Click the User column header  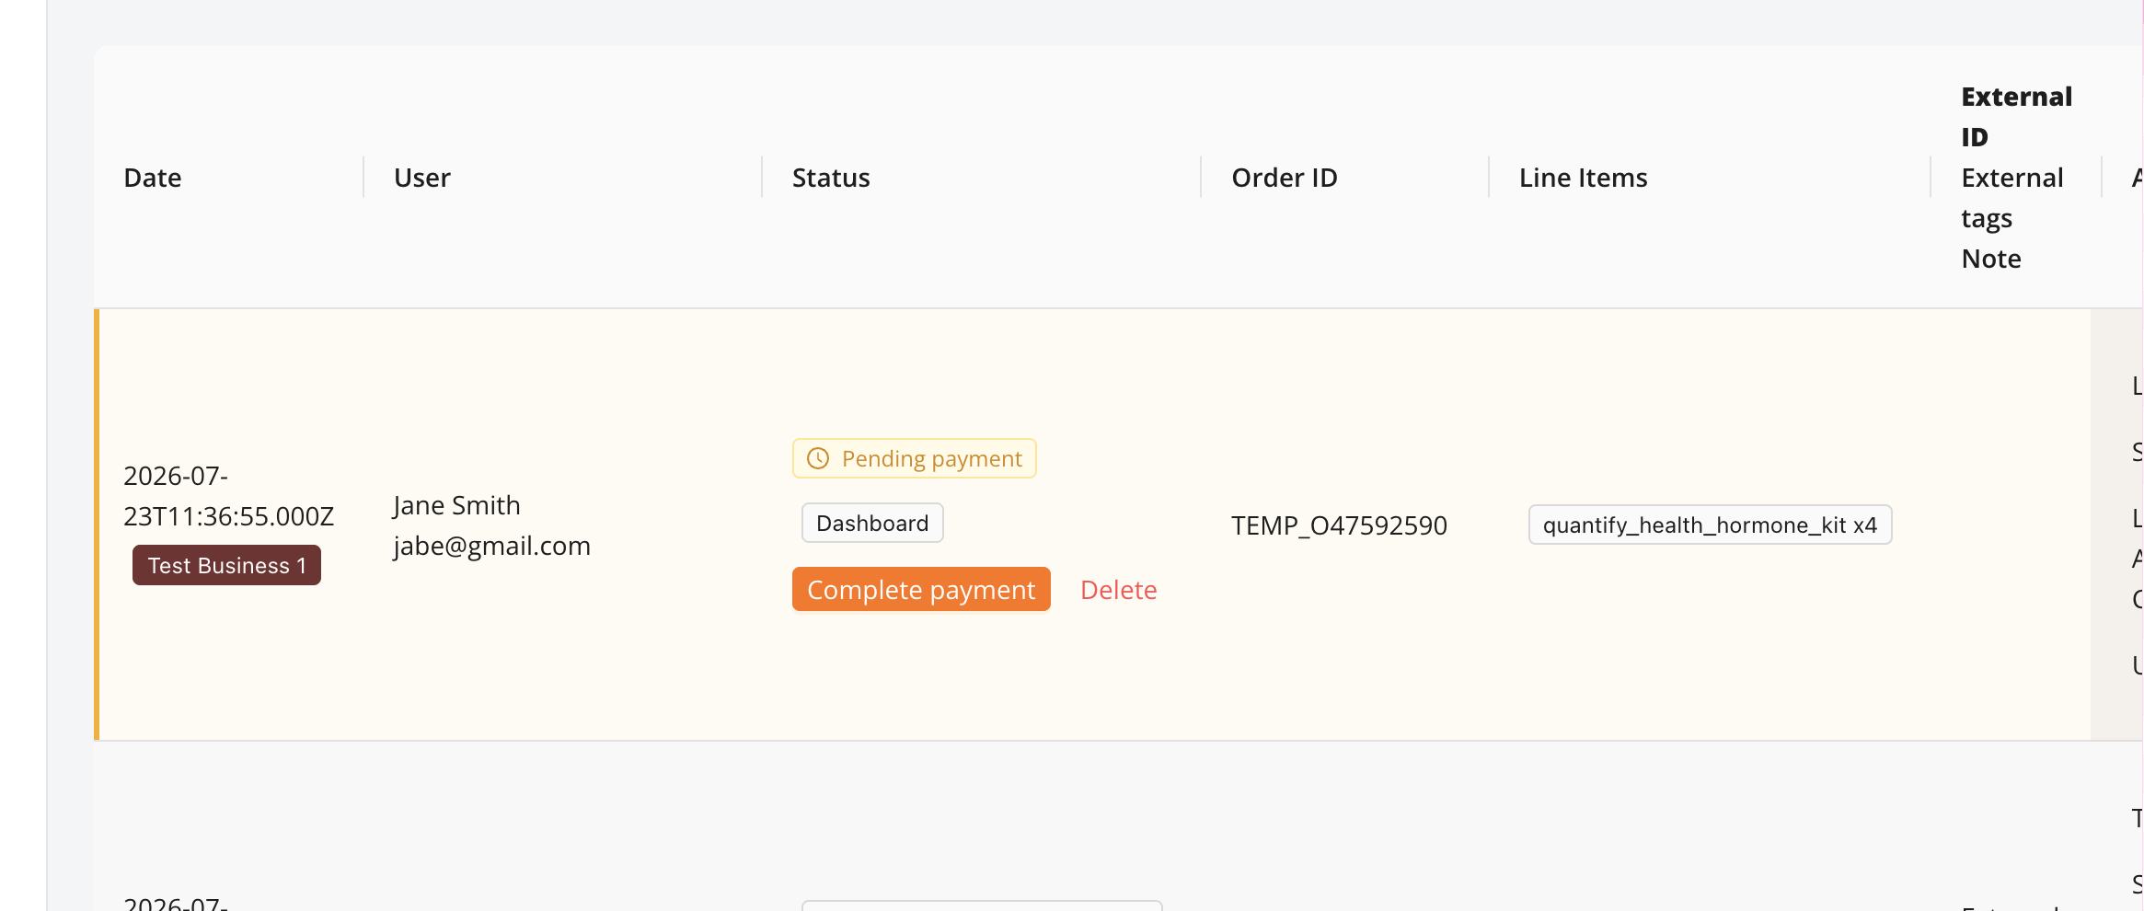tap(422, 178)
